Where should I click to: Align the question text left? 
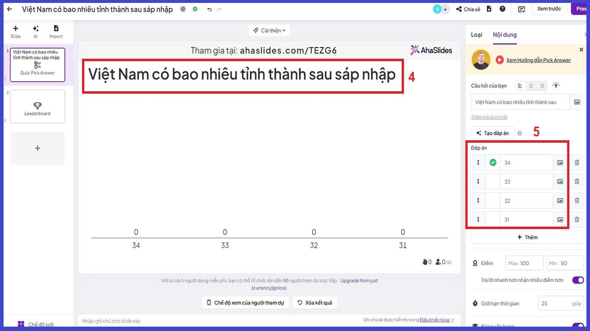pos(520,86)
